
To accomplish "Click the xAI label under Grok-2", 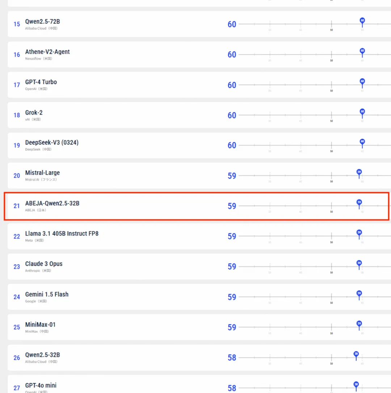I will 33,119.
